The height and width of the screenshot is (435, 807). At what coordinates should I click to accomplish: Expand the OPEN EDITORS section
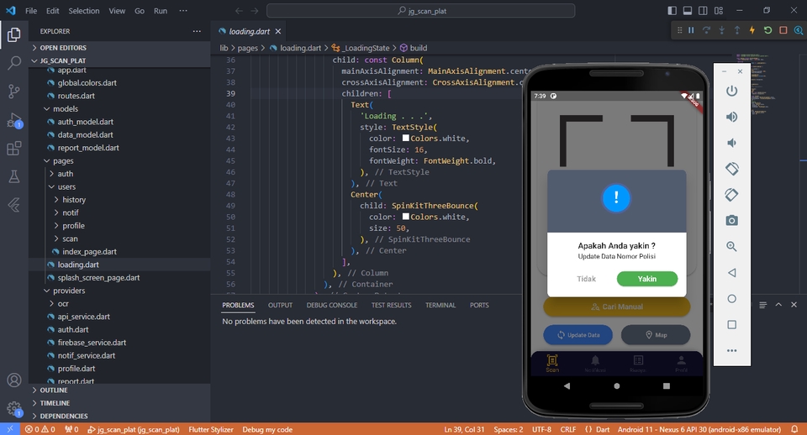(x=119, y=48)
